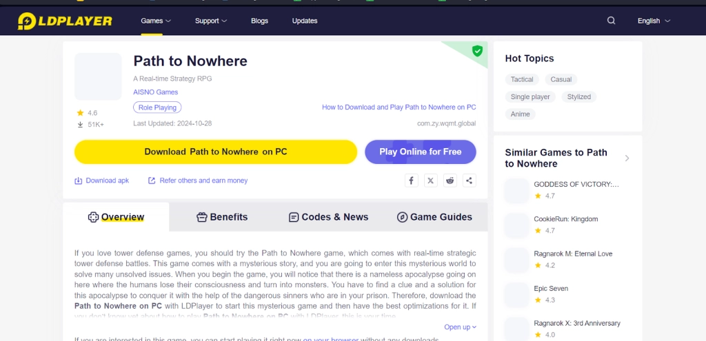Screen dimensions: 706x341
Task: Click the Download apk link text
Action: tap(107, 180)
